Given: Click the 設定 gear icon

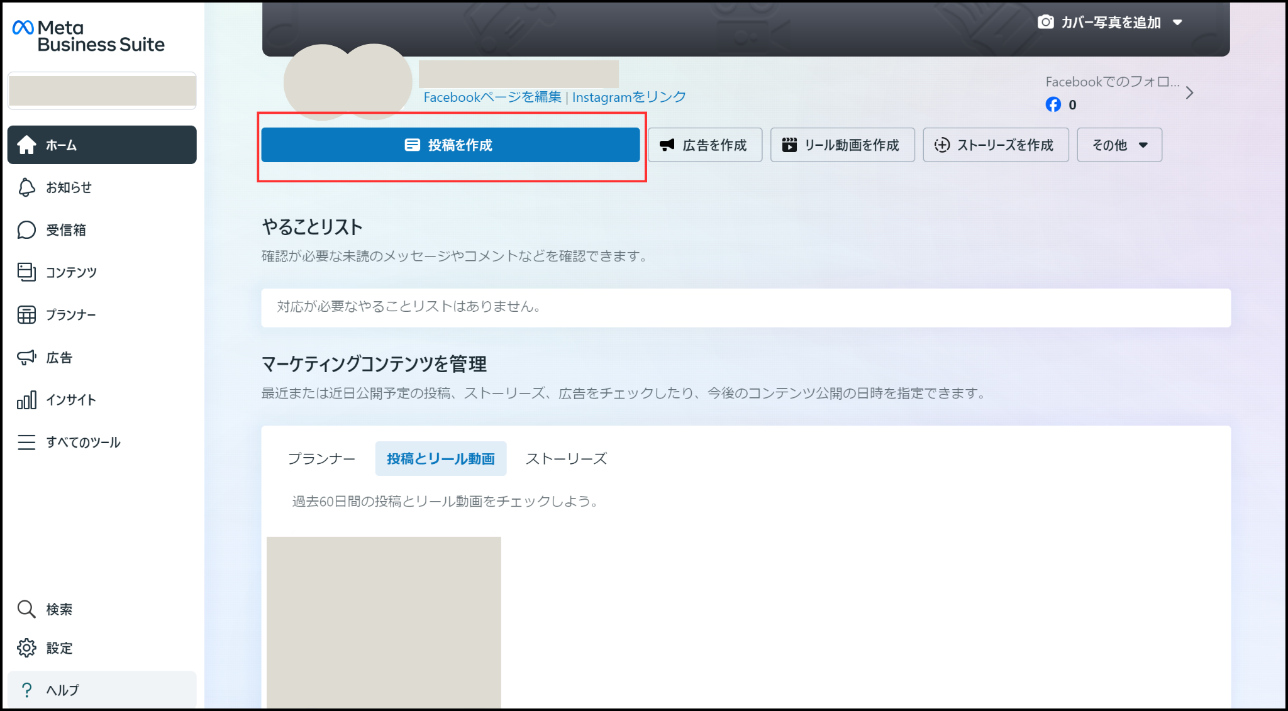Looking at the screenshot, I should [x=26, y=648].
